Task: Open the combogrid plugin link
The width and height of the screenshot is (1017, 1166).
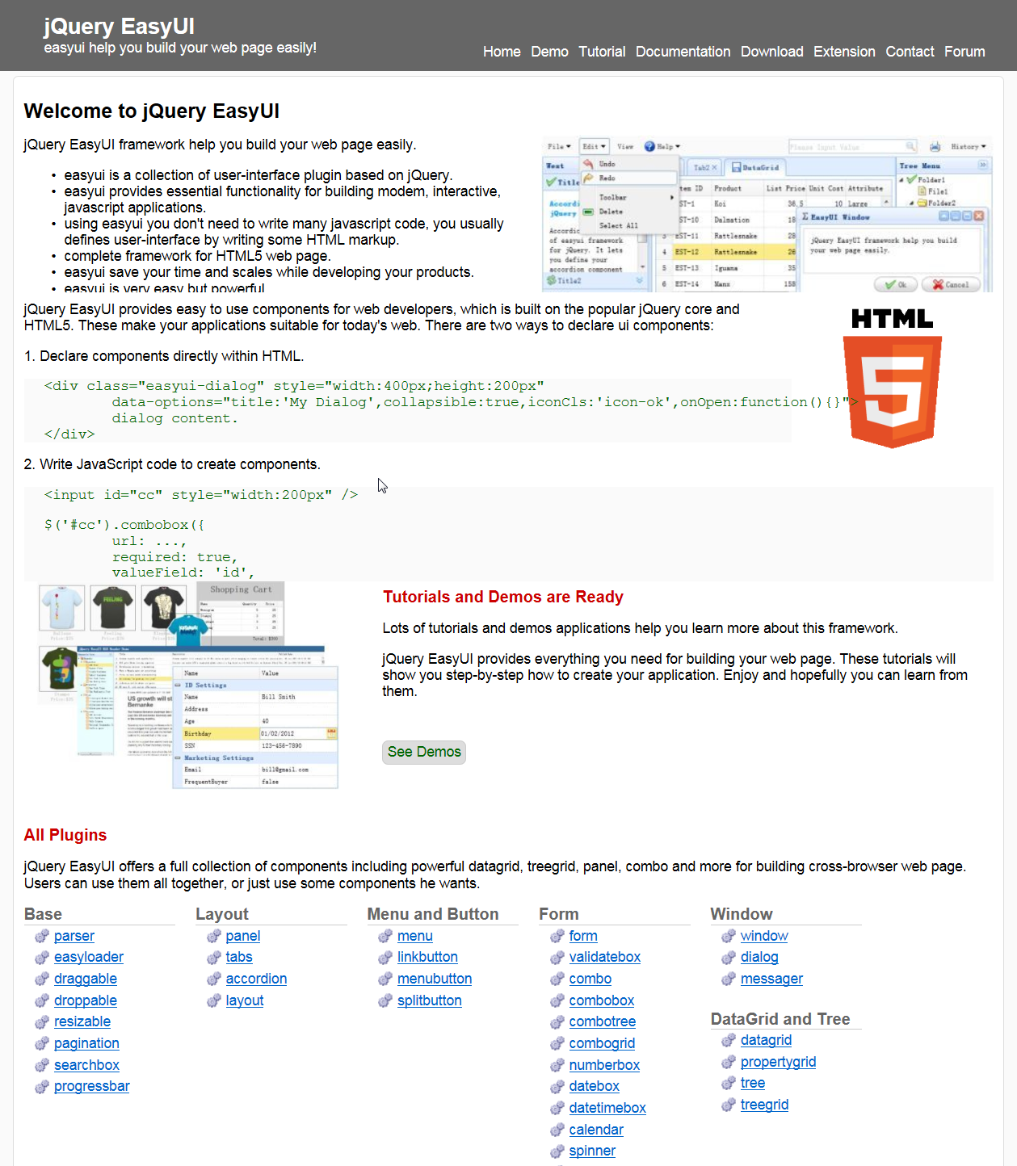Action: (602, 1043)
